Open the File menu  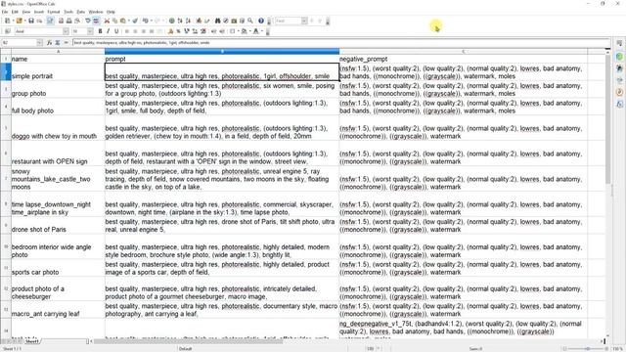pyautogui.click(x=4, y=12)
